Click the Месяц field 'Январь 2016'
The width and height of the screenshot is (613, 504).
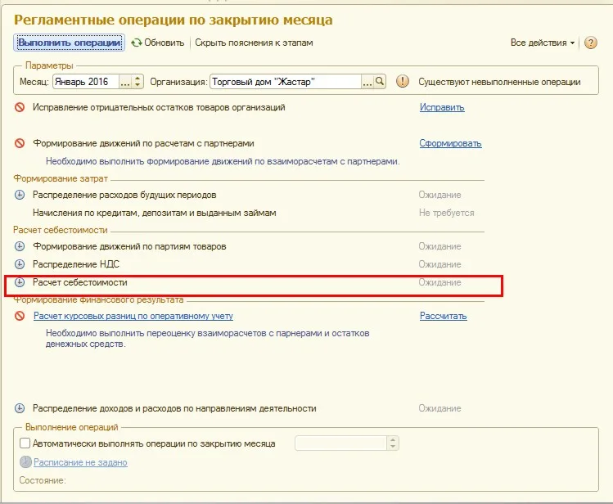tap(86, 82)
